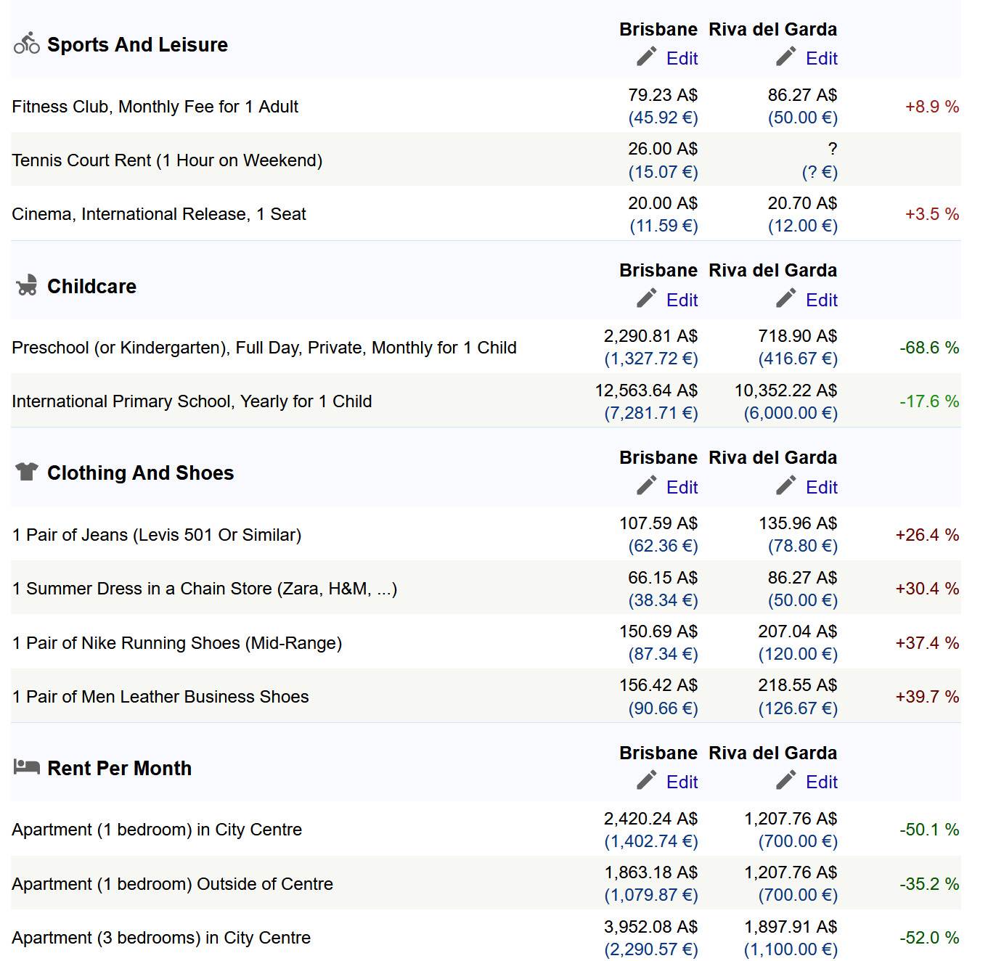Select the Sports And Leisure section heading

pyautogui.click(x=137, y=45)
